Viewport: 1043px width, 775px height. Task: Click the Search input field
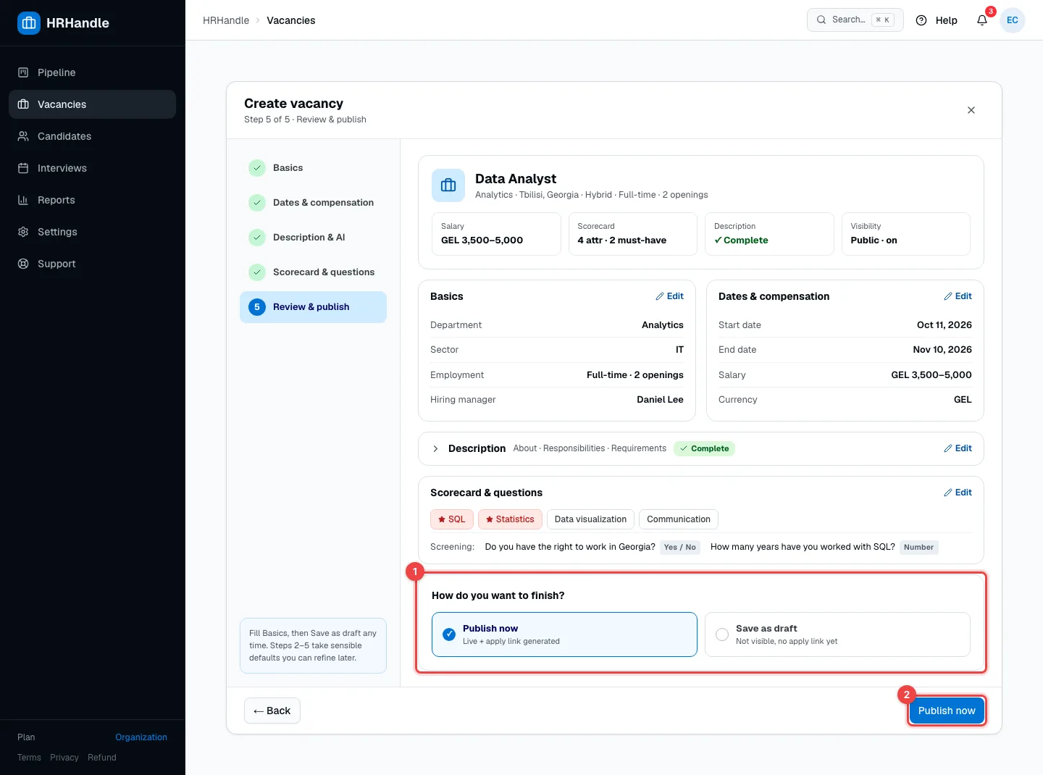coord(855,20)
